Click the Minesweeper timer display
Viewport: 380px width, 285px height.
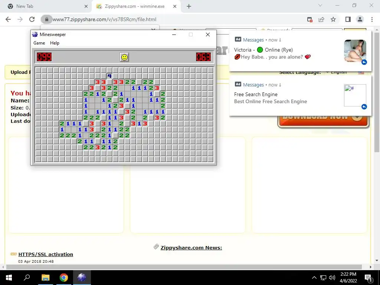(203, 57)
